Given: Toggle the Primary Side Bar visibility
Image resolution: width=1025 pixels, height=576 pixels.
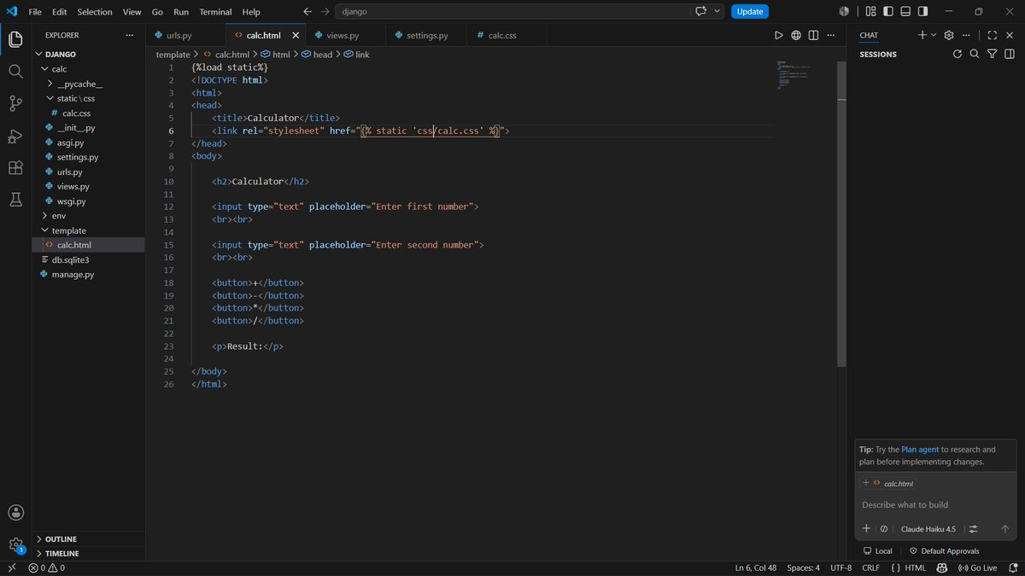Looking at the screenshot, I should tap(888, 11).
